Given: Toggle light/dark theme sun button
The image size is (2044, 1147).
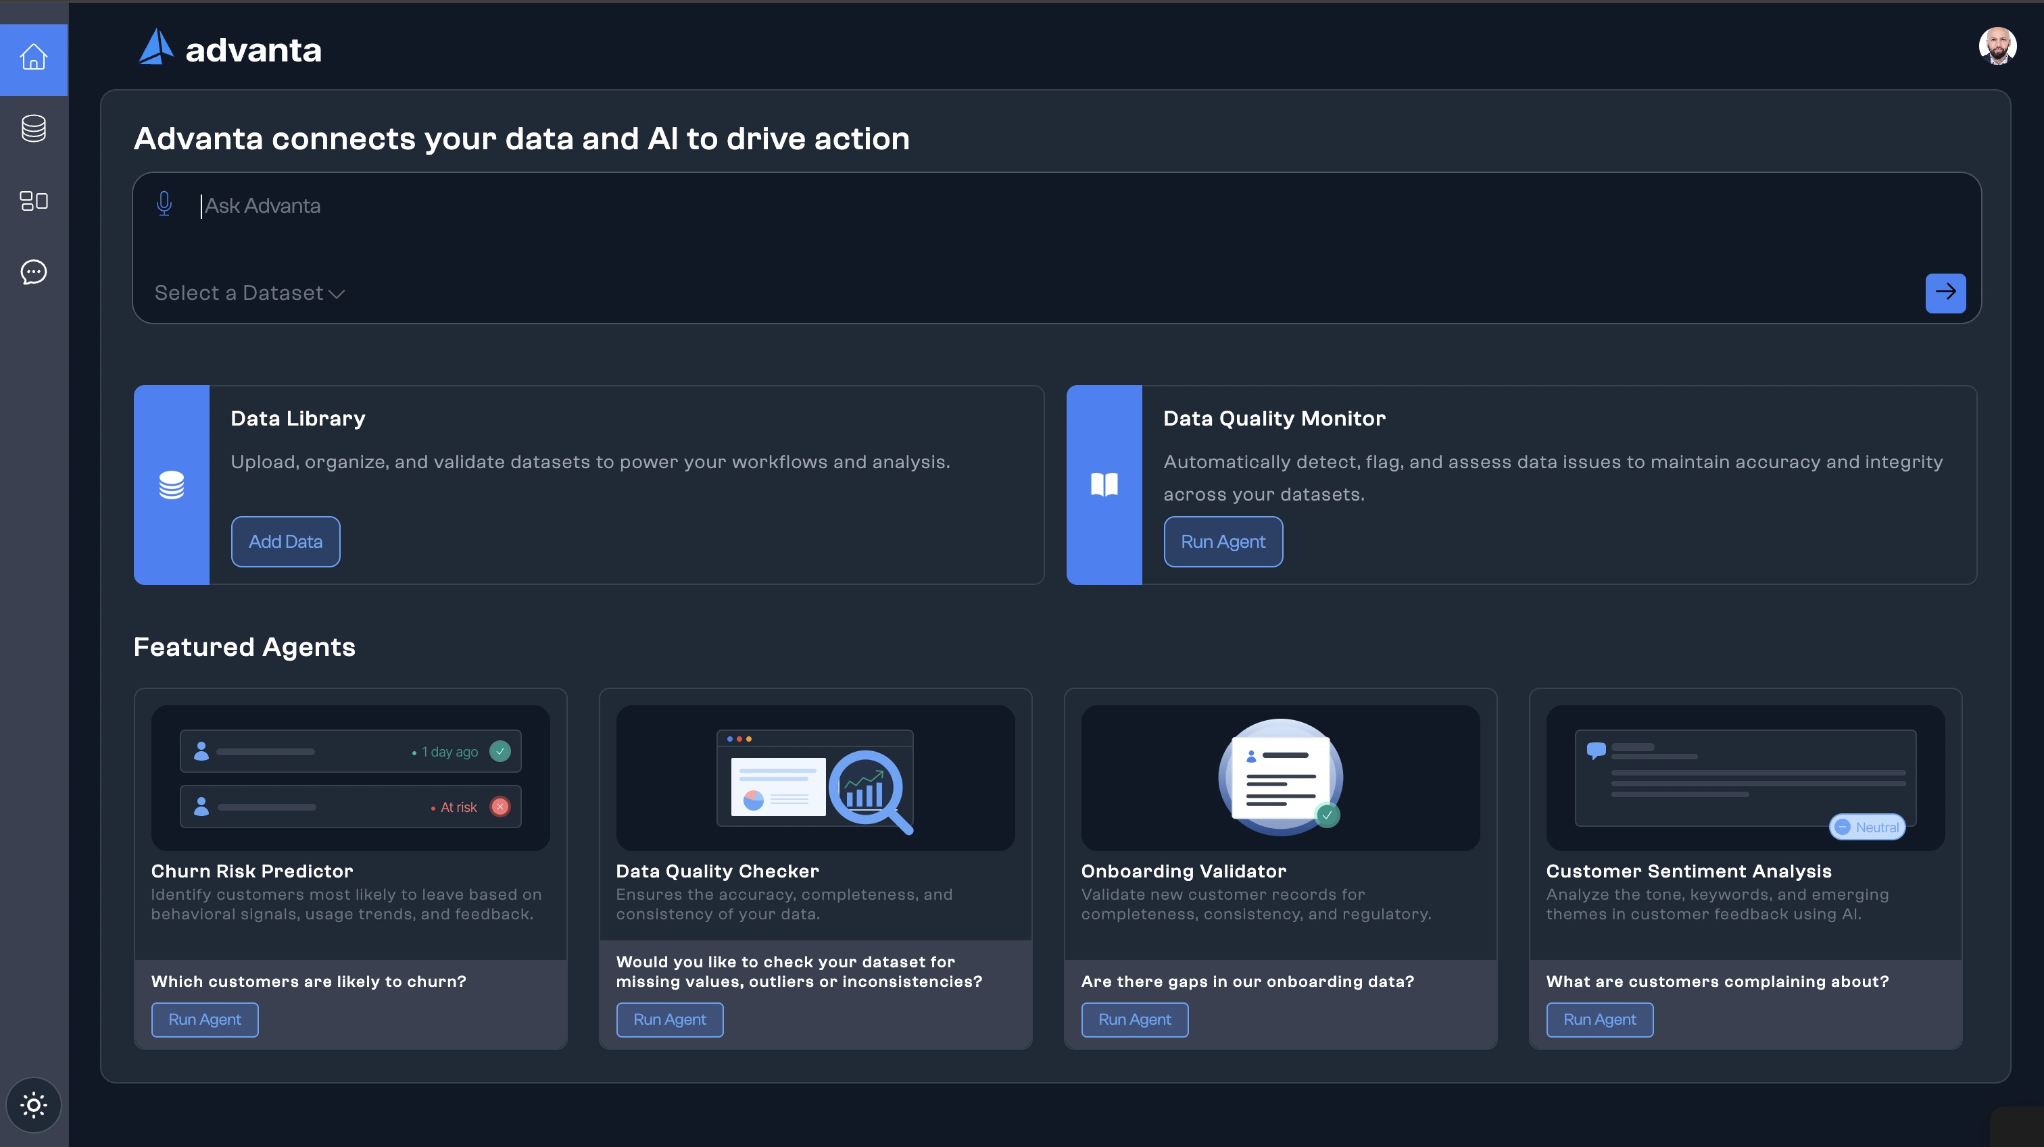Looking at the screenshot, I should click(33, 1104).
